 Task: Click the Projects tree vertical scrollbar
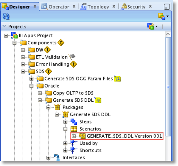click(168, 86)
